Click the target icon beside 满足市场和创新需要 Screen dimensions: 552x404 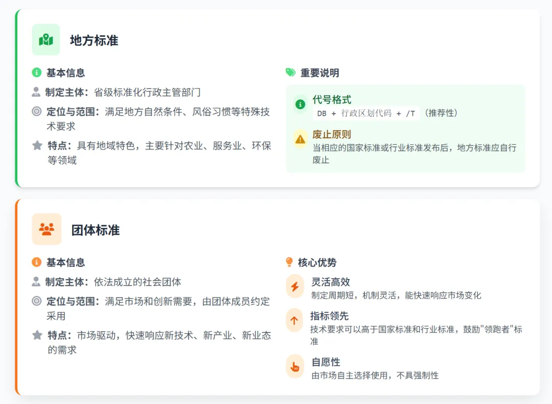[36, 301]
